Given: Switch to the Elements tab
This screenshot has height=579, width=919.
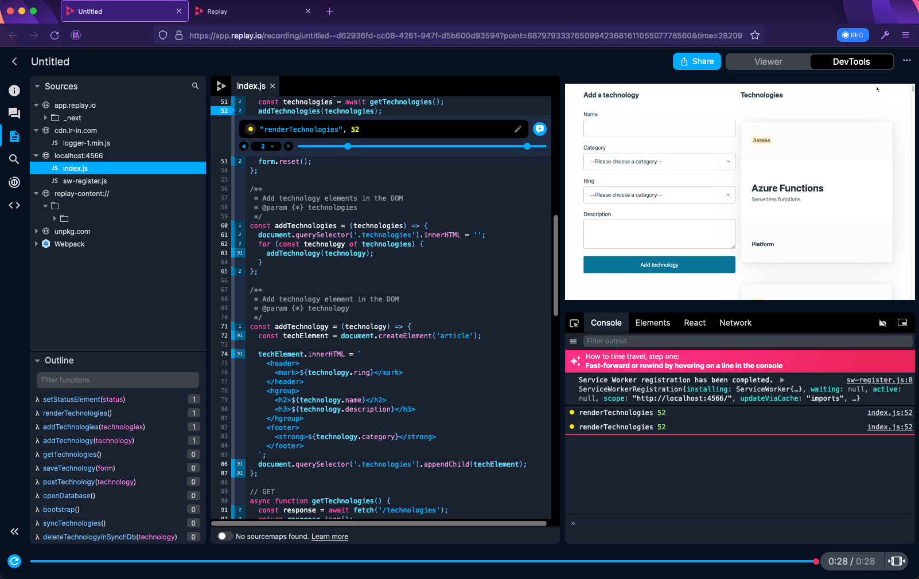Looking at the screenshot, I should coord(652,323).
